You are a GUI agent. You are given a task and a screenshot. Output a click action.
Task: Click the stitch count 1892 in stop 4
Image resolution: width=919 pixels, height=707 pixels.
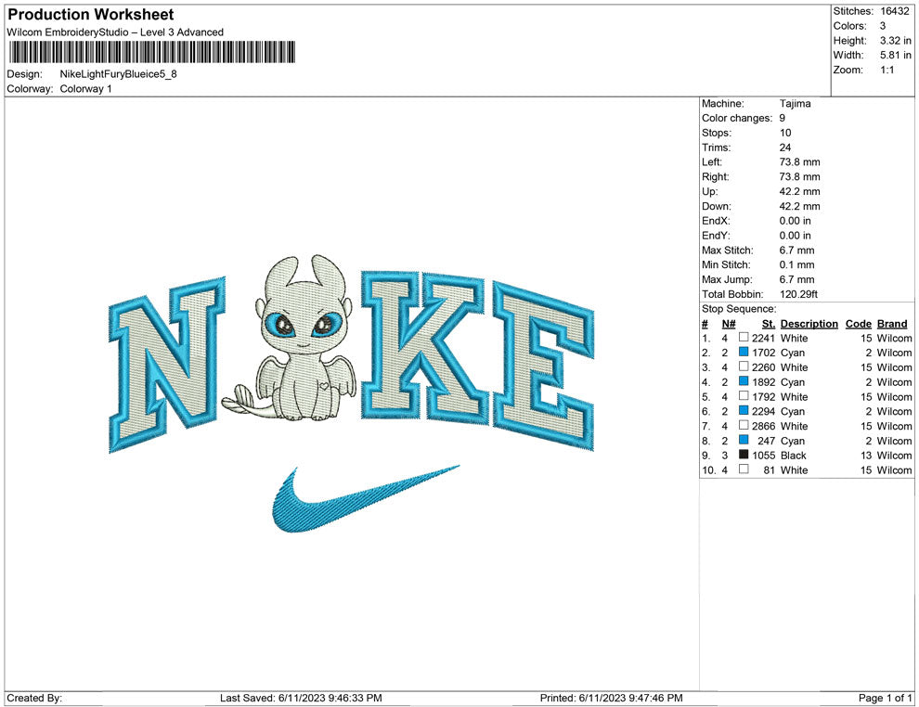point(764,382)
